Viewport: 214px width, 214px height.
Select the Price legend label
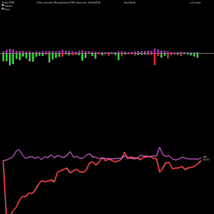tap(7, 9)
